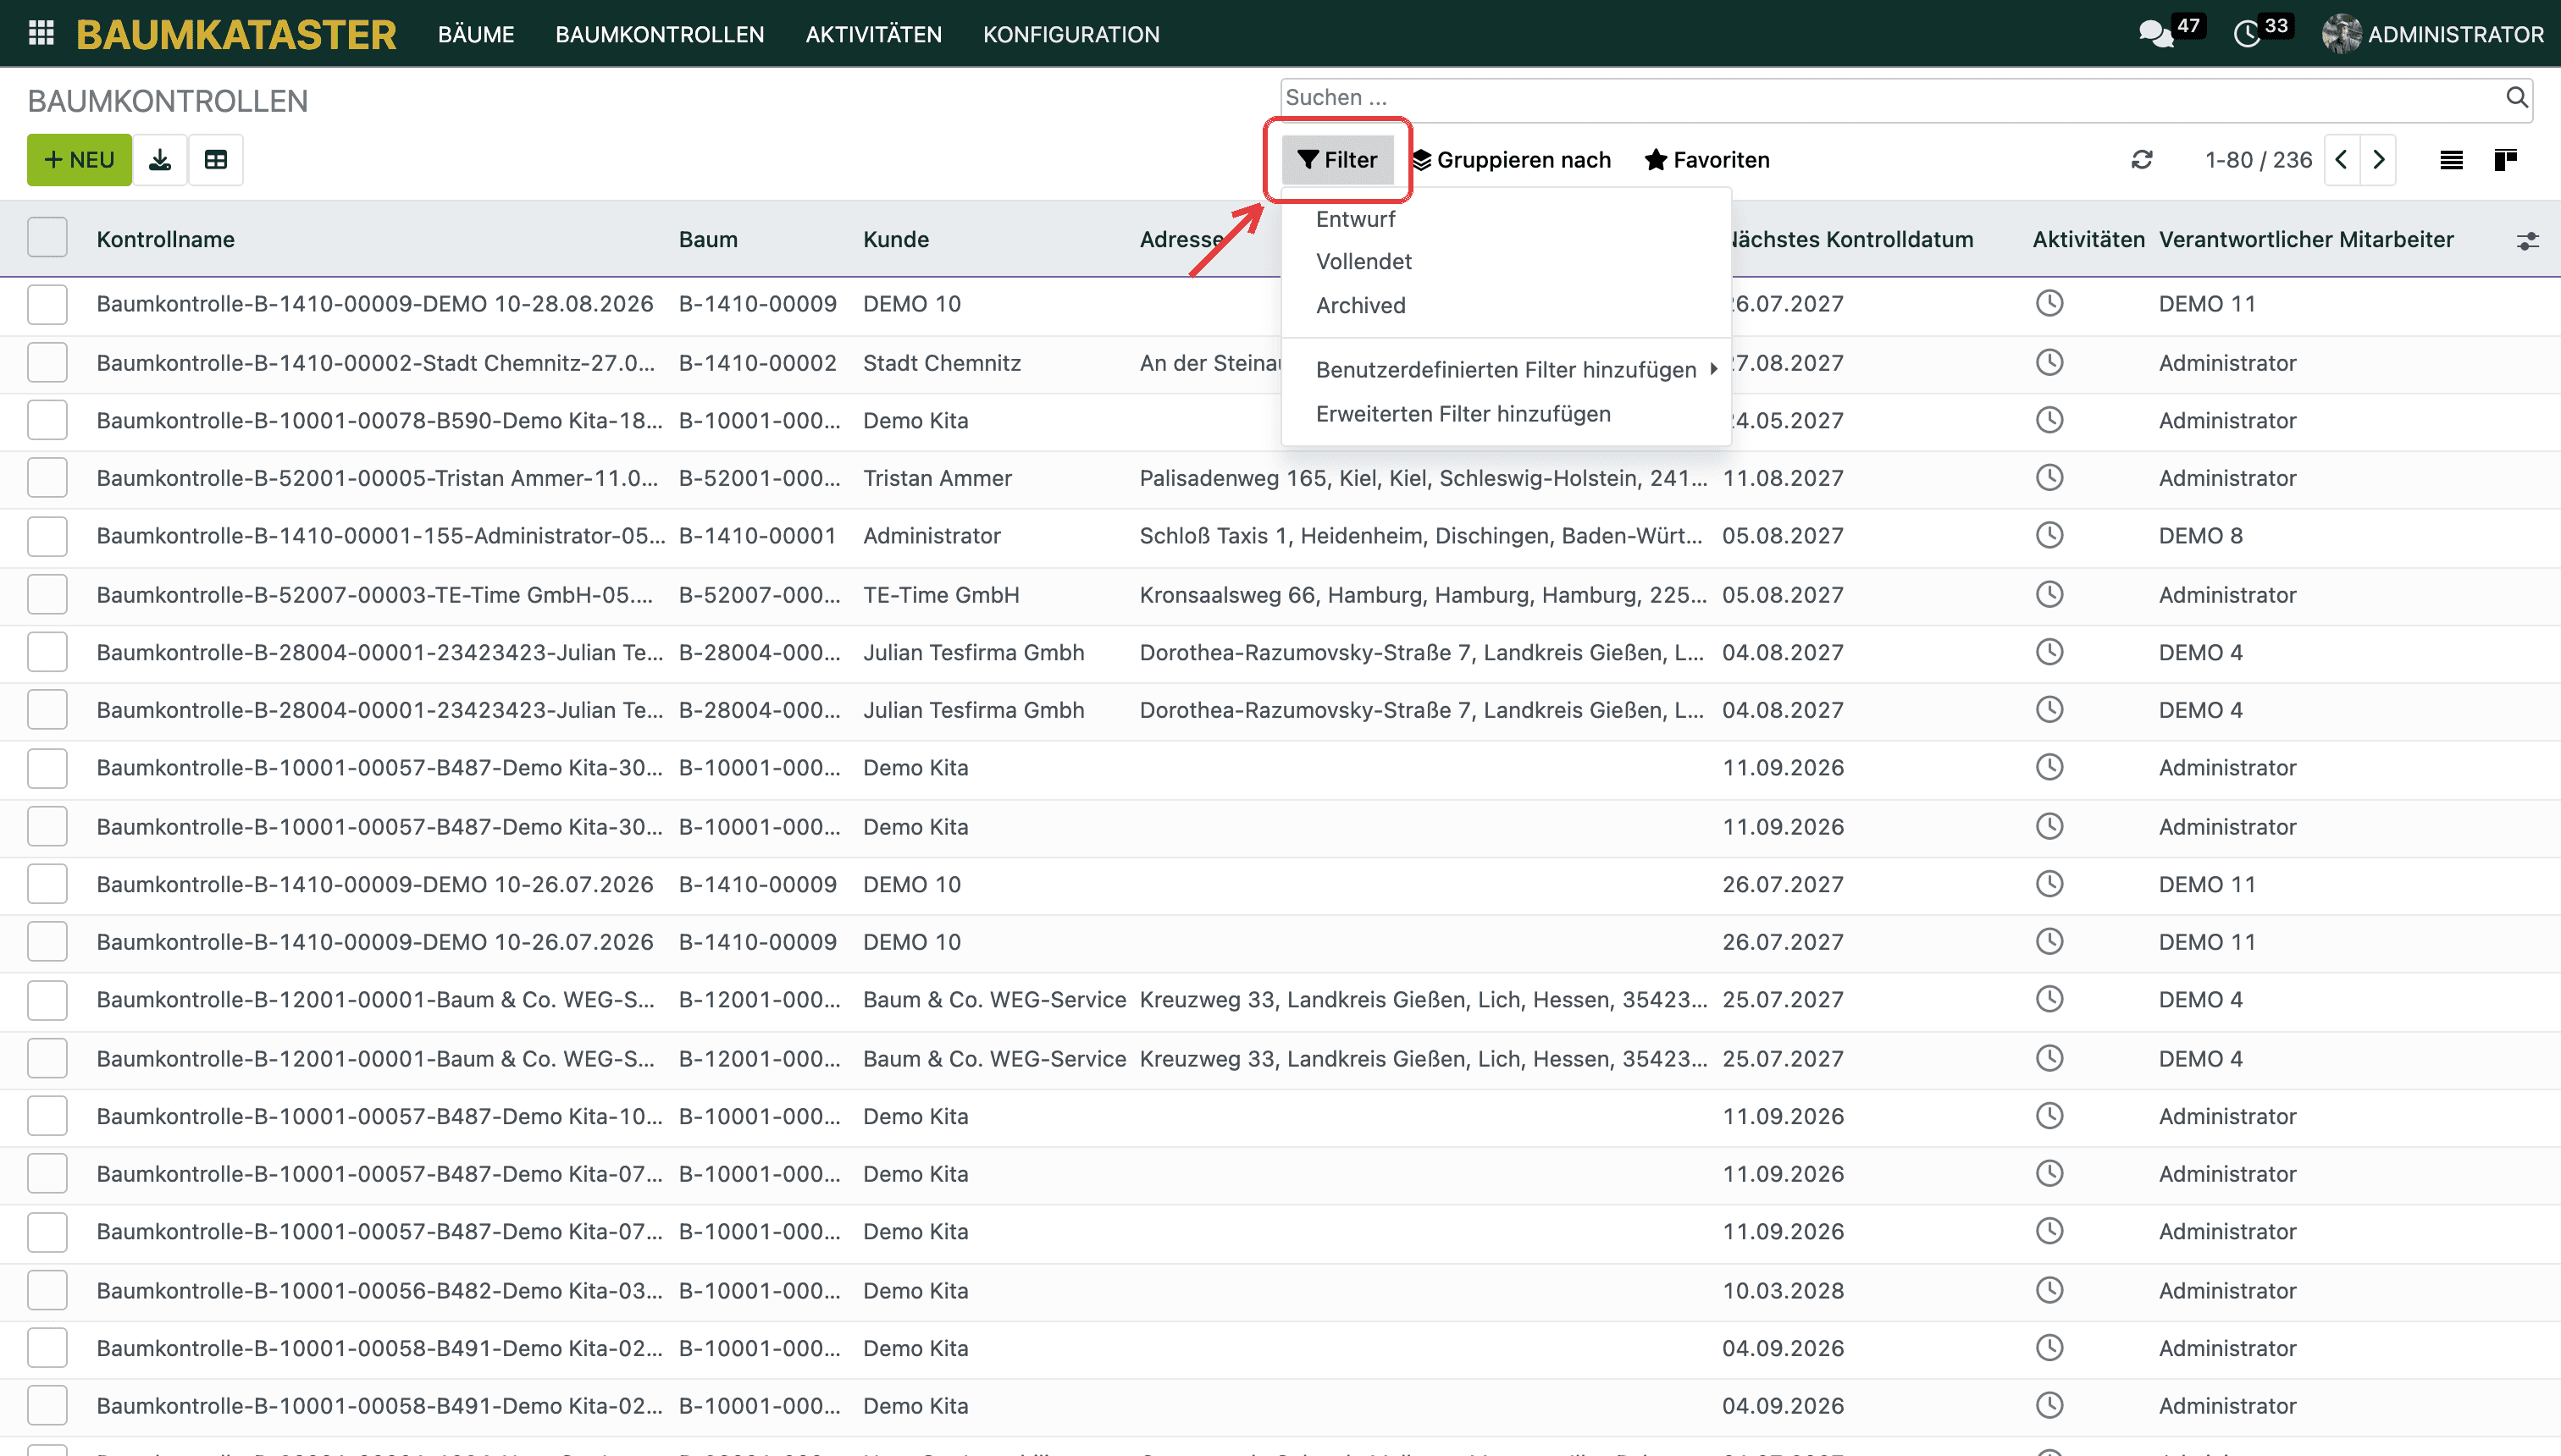Viewport: 2561px width, 1456px height.
Task: Check the Baumkontrolle 28.08.2026 DEMO 10 row
Action: pos(47,304)
